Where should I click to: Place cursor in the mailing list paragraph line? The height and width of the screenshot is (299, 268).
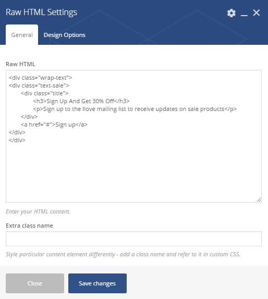135,109
